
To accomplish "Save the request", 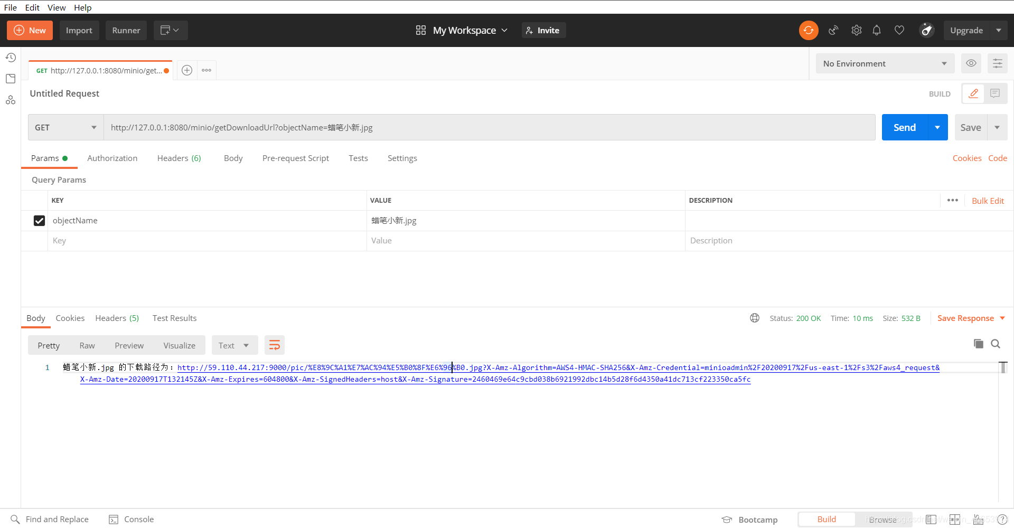I will 971,128.
